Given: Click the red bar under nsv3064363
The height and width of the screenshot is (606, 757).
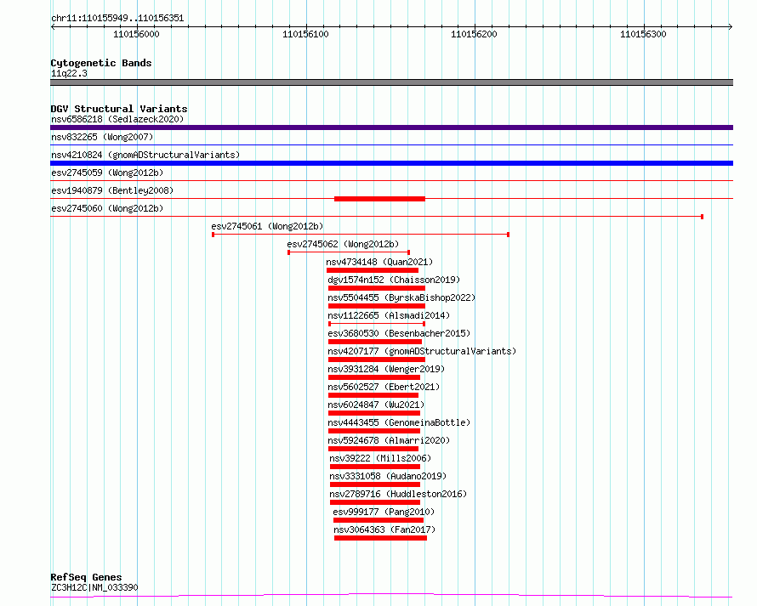Looking at the screenshot, I should [380, 538].
